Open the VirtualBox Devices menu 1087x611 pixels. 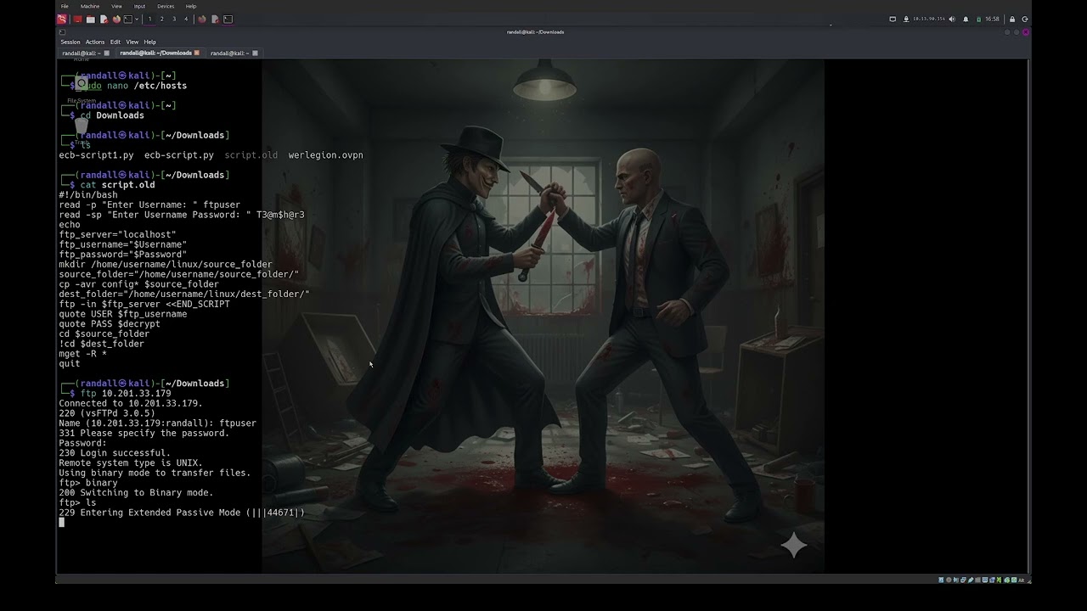pos(166,6)
